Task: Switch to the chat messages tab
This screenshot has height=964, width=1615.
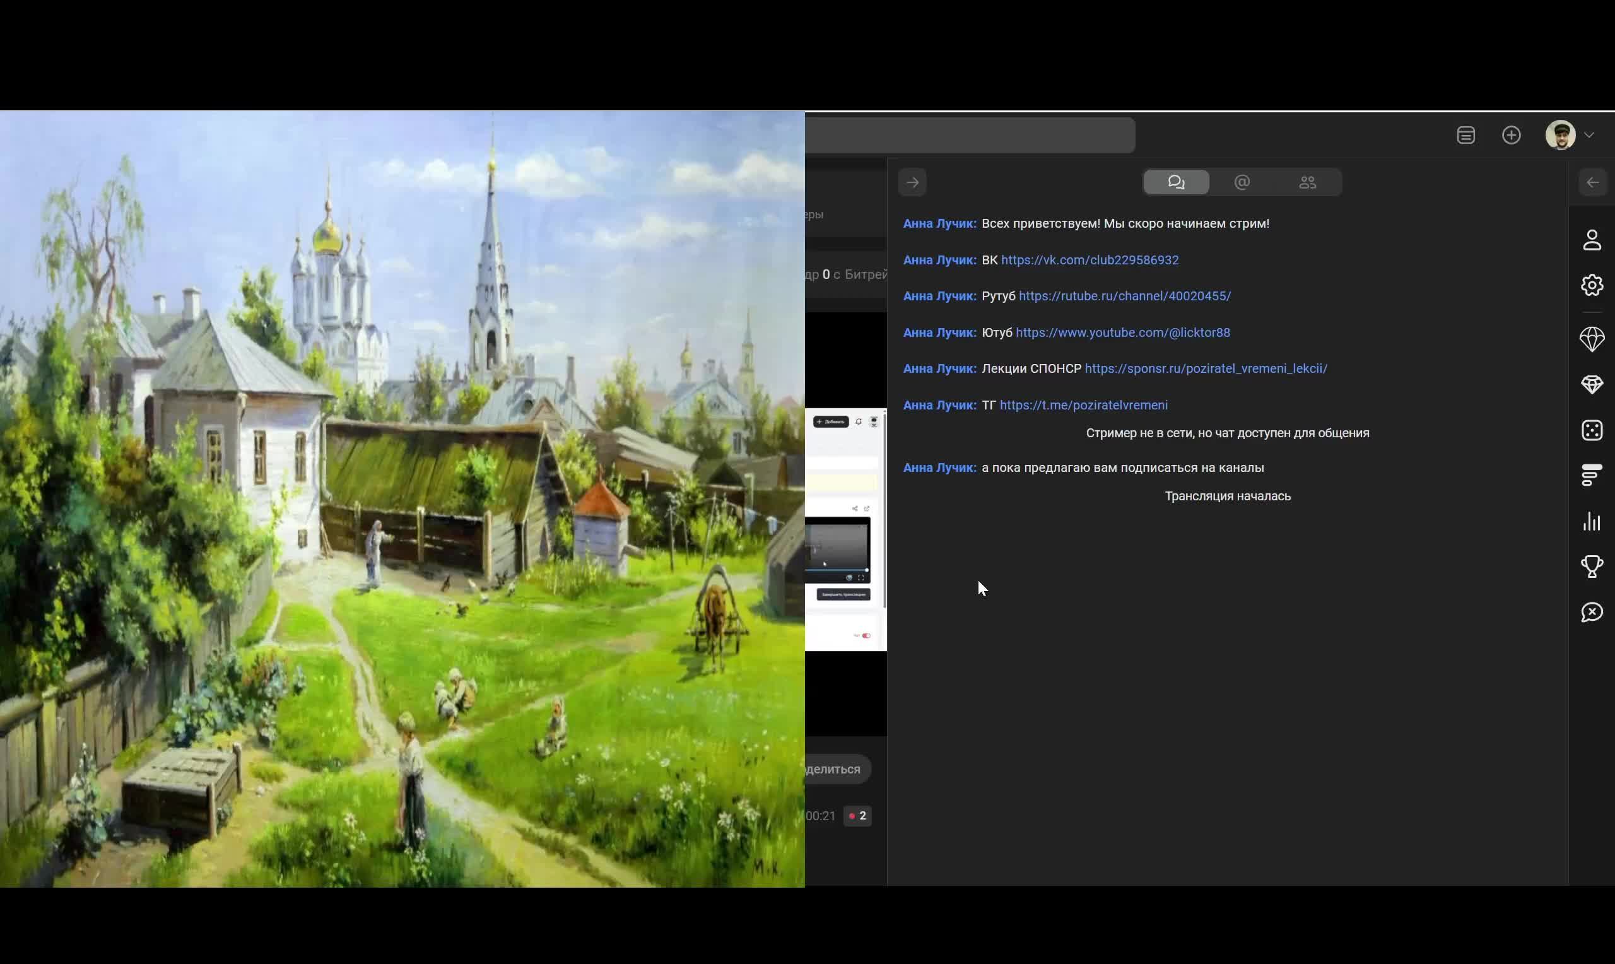Action: coord(1176,182)
